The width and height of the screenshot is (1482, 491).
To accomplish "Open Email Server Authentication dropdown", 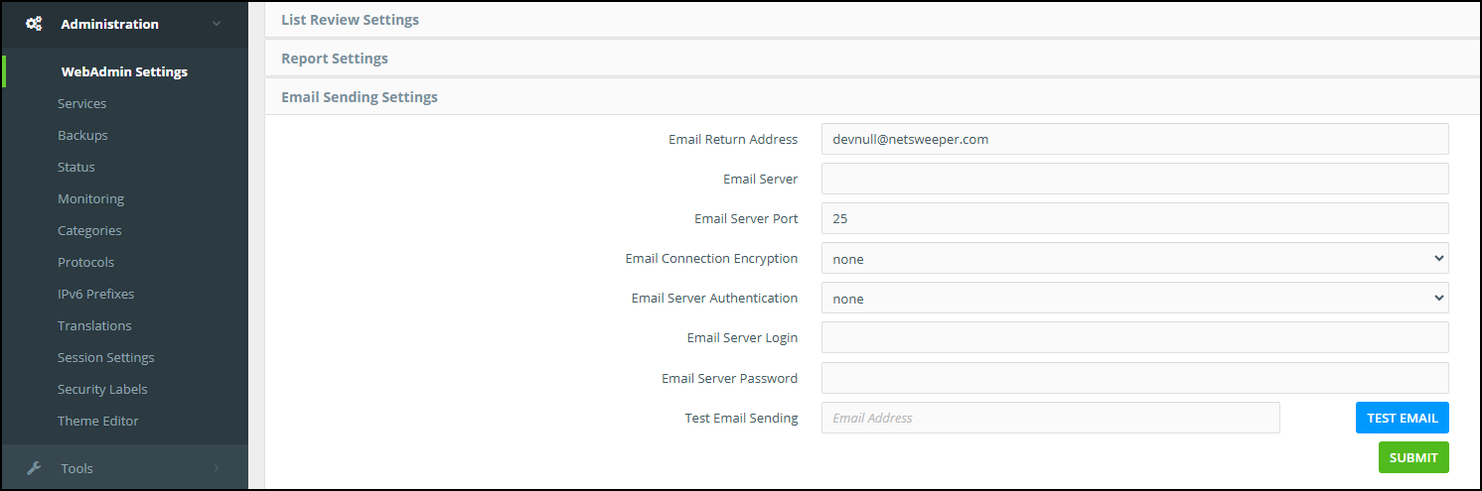I will click(1134, 298).
